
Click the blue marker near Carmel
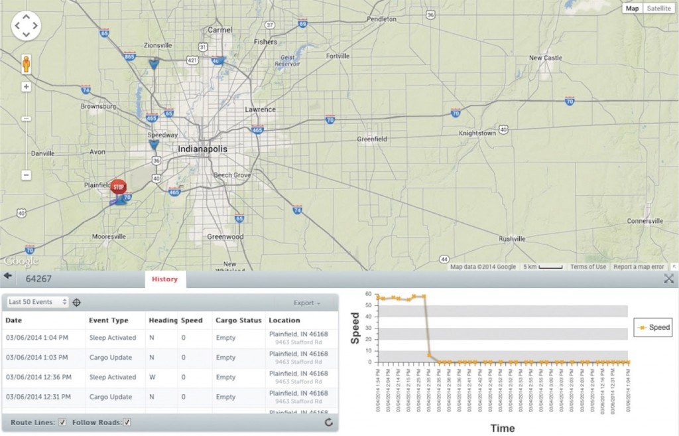(219, 60)
